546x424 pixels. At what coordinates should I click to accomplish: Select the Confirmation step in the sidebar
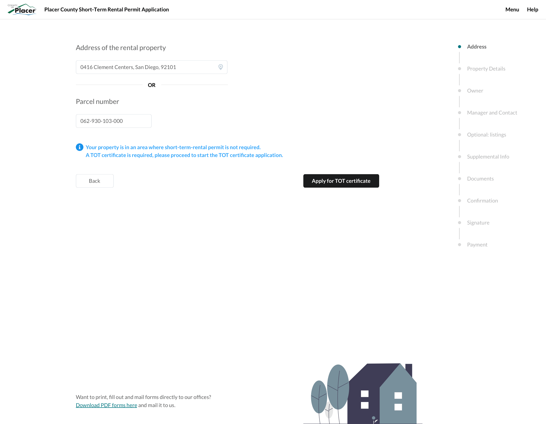[x=482, y=200]
